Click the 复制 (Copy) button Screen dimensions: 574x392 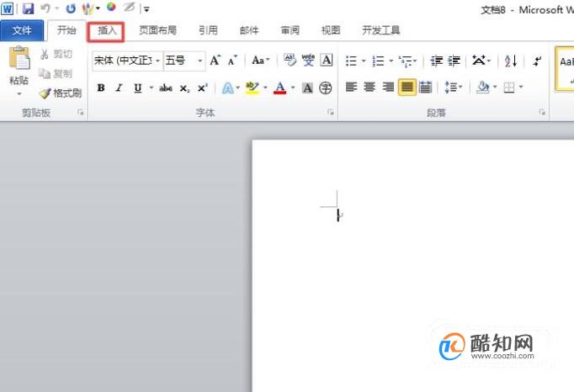point(56,73)
